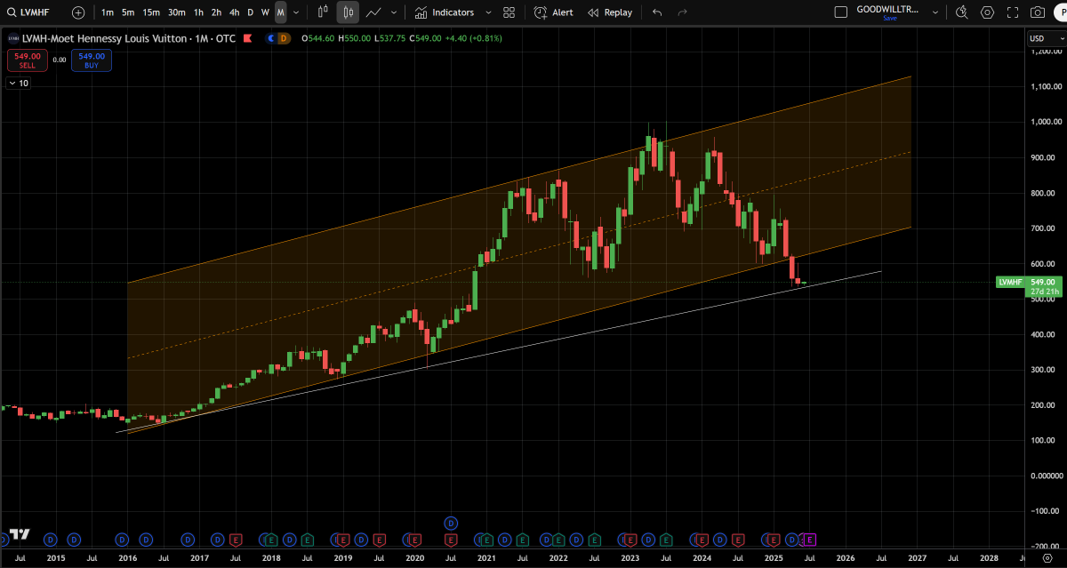The height and width of the screenshot is (568, 1067).
Task: Collapse the indicator legend showing 10
Action: pyautogui.click(x=18, y=83)
